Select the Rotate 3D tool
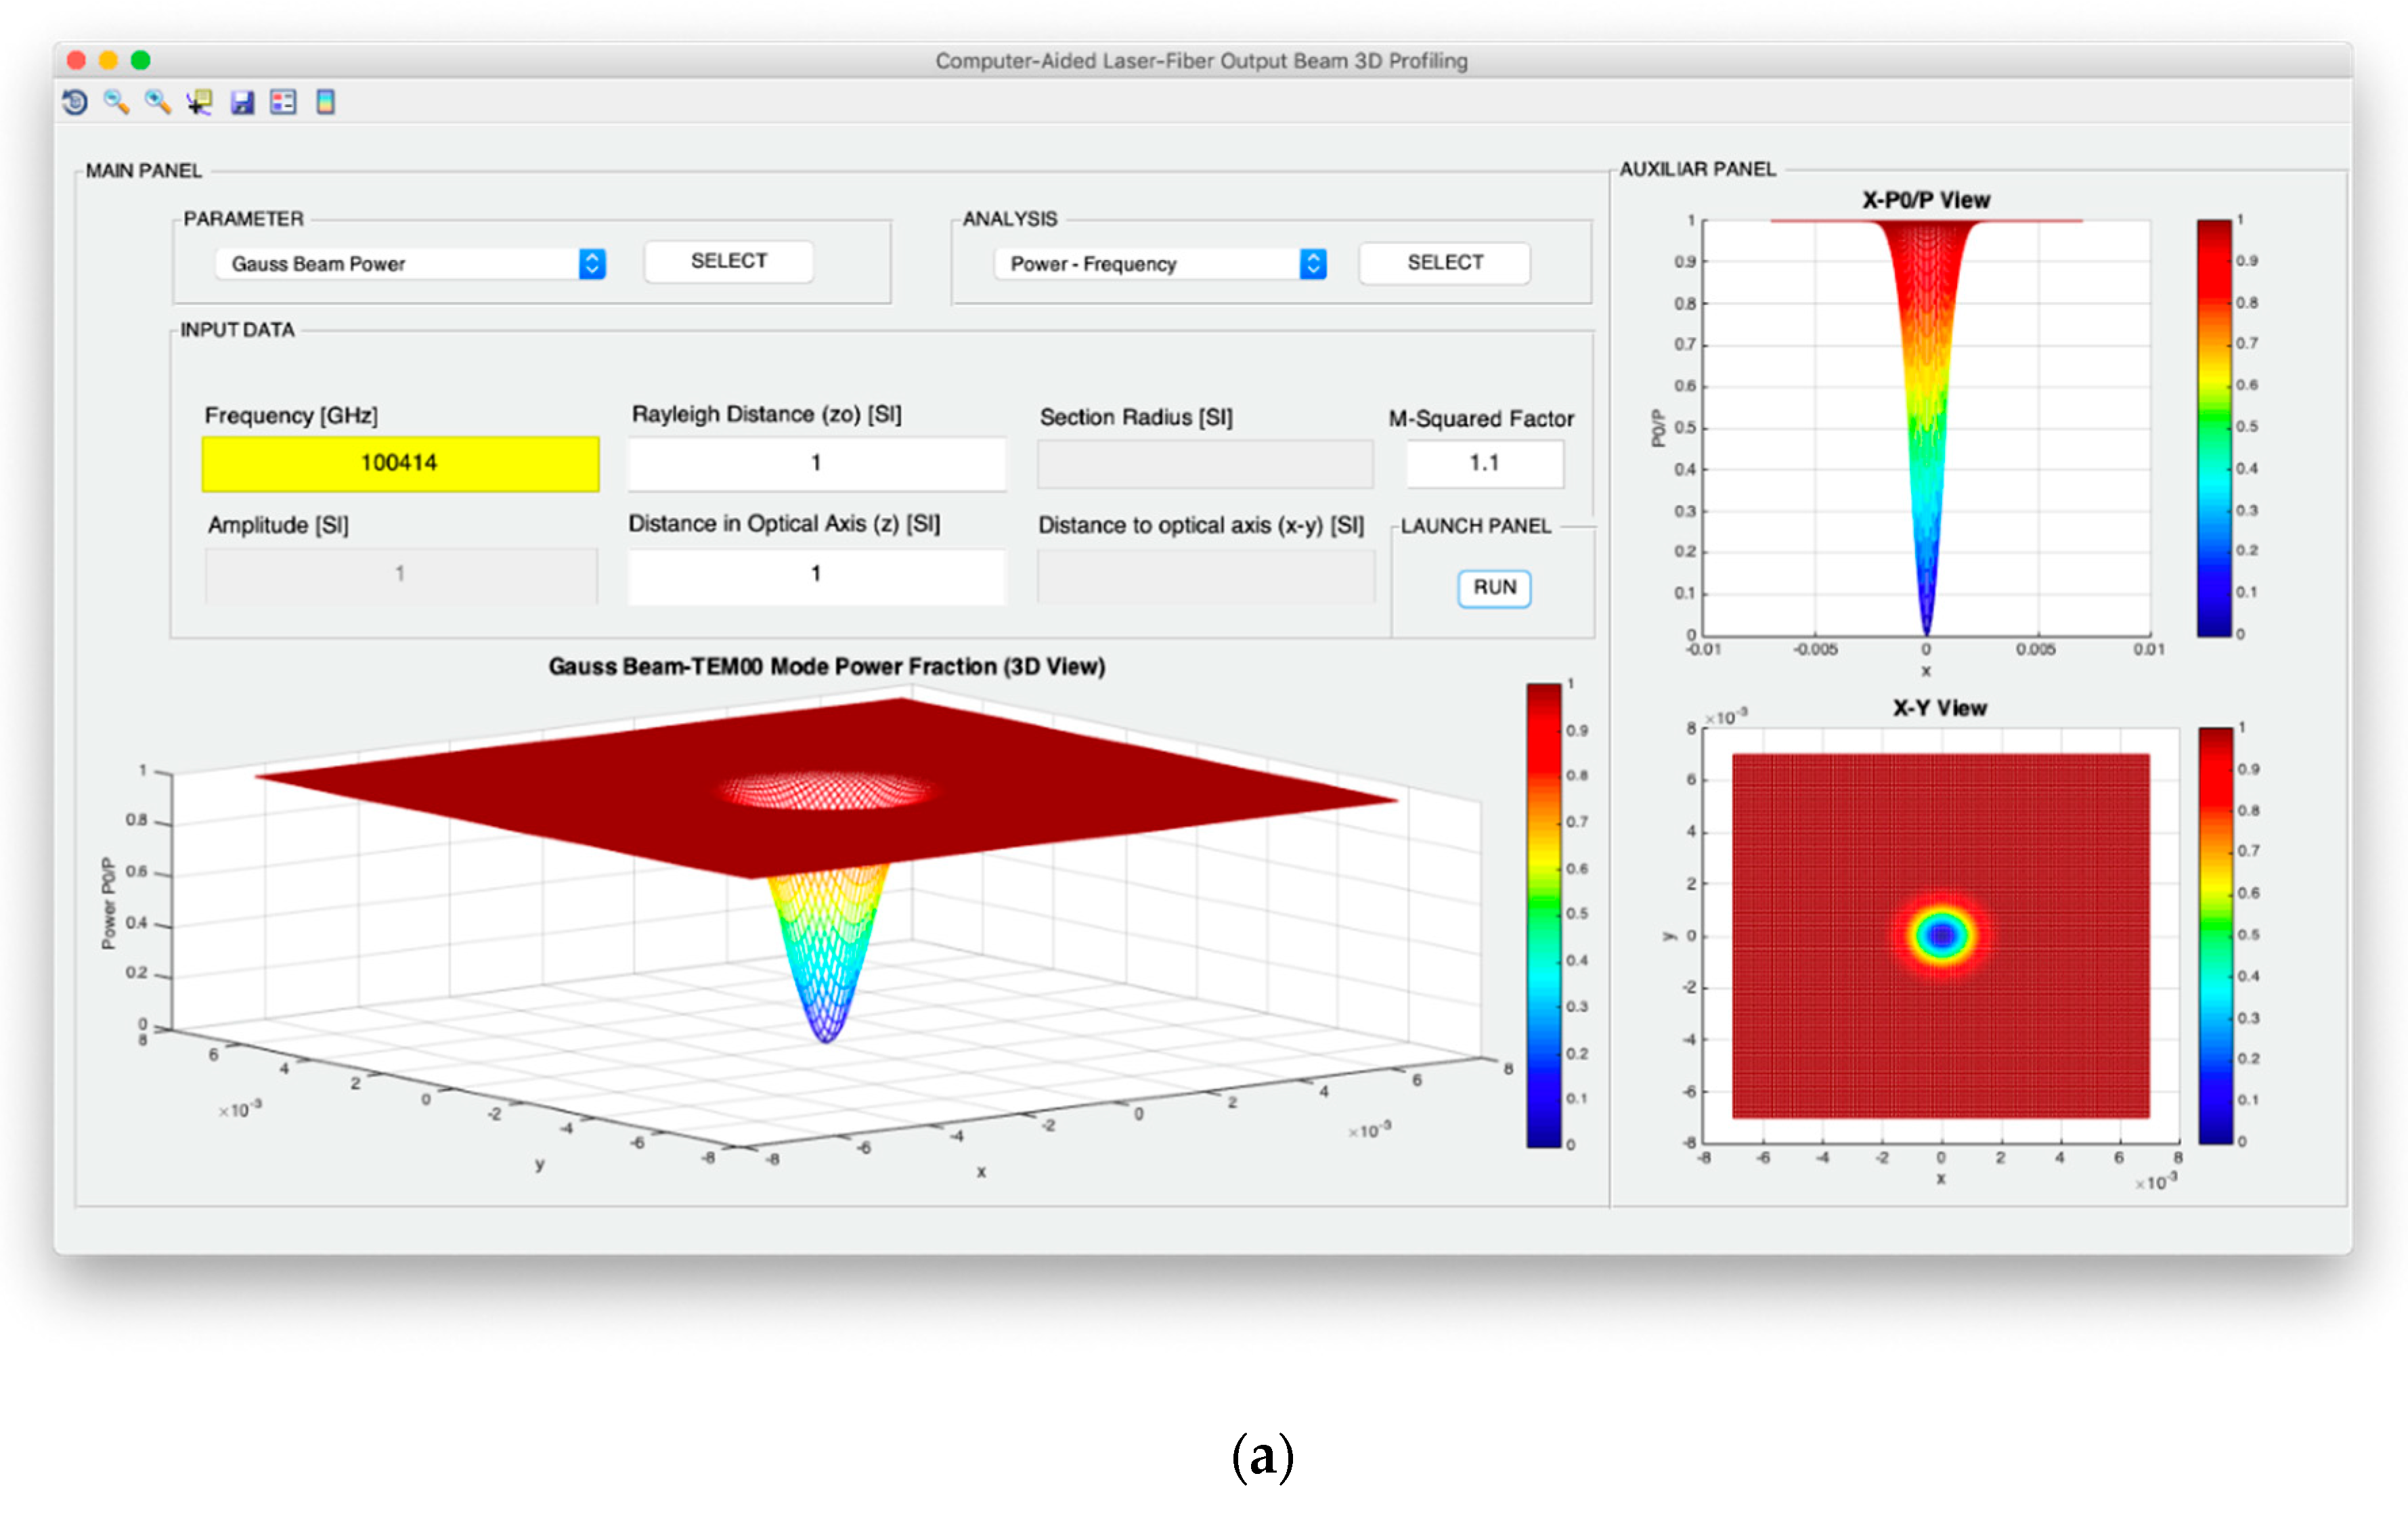 (x=75, y=102)
